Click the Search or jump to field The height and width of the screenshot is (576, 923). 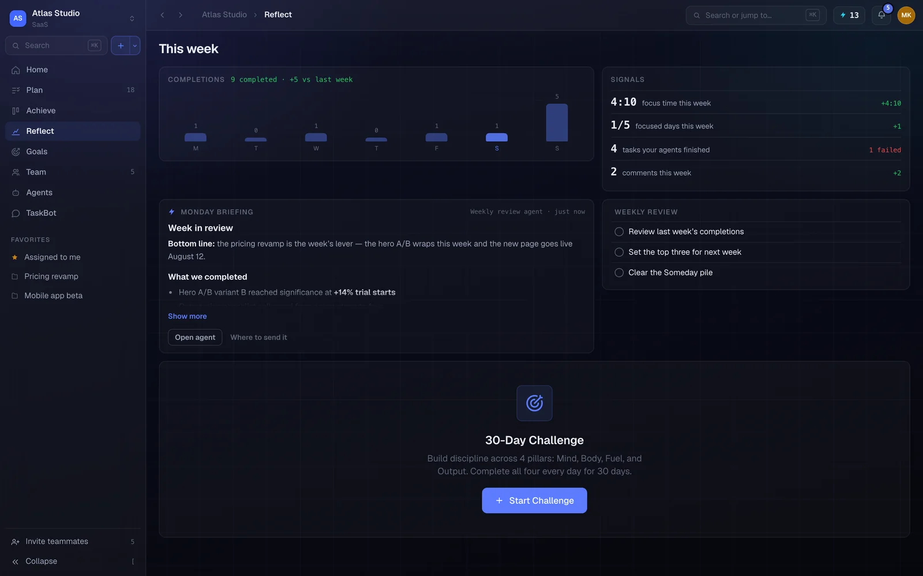pos(756,16)
